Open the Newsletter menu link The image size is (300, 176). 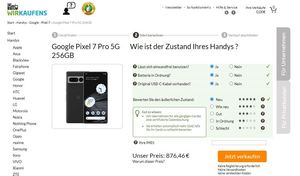[173, 7]
